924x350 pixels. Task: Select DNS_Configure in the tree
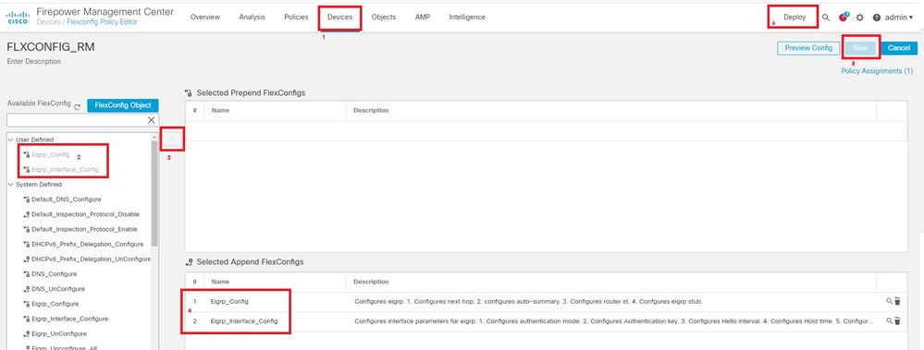(55, 274)
